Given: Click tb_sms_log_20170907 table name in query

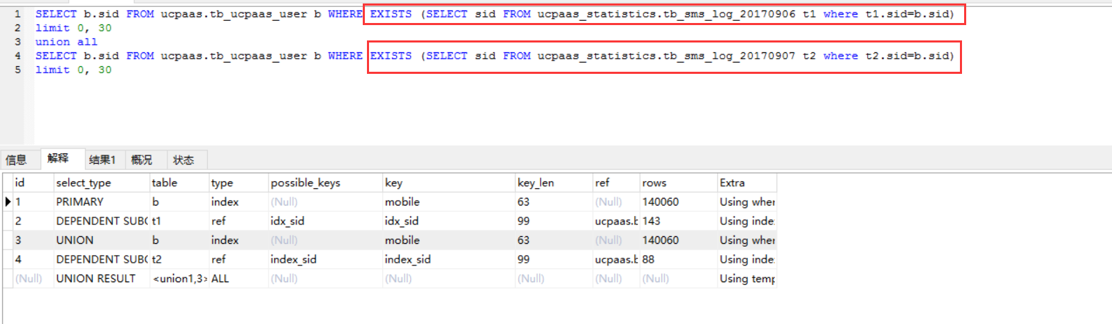Looking at the screenshot, I should [x=729, y=56].
